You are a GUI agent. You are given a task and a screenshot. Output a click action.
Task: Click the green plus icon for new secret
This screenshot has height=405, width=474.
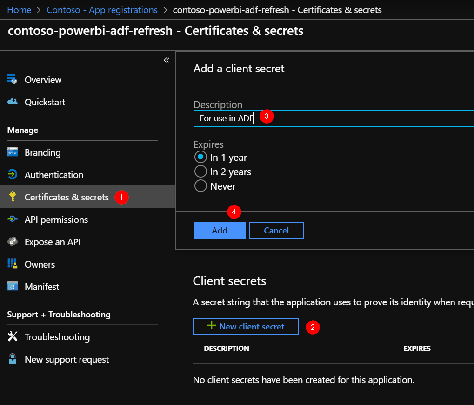212,326
